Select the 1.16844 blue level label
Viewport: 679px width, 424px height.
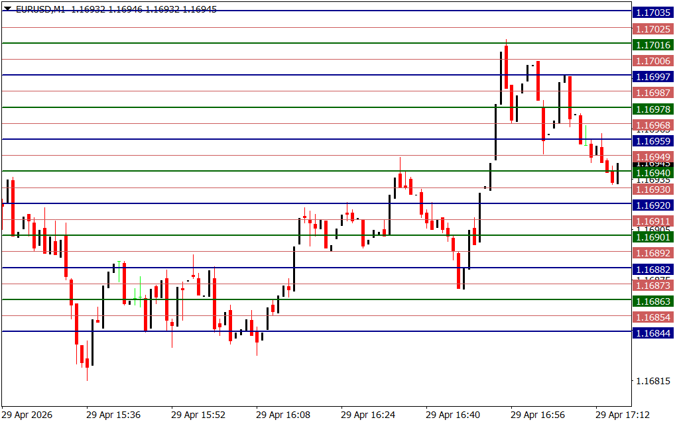point(653,333)
